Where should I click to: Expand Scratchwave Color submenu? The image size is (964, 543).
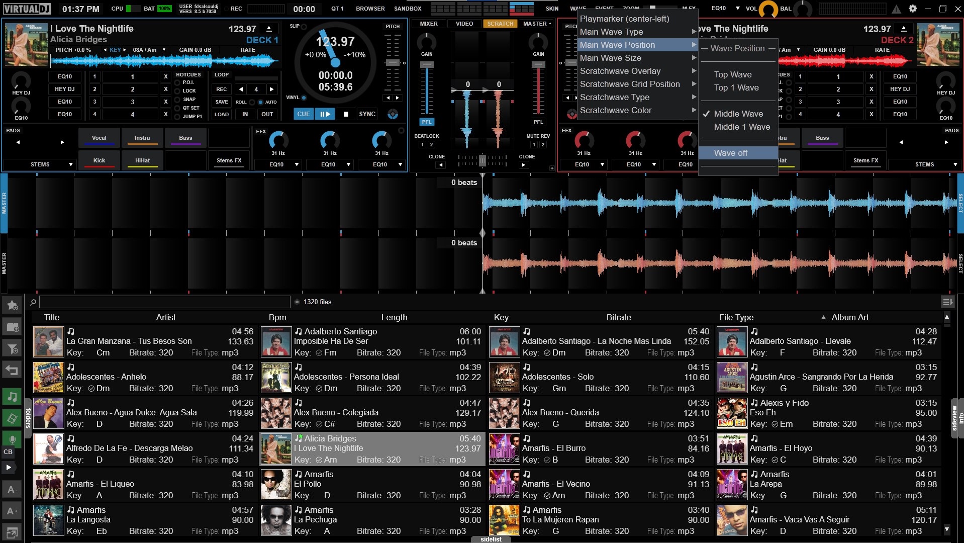(x=637, y=110)
